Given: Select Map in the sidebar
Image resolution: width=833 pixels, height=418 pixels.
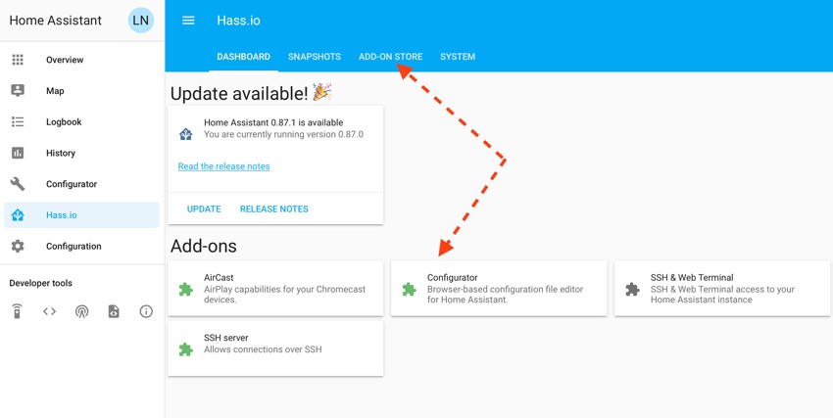Looking at the screenshot, I should coord(55,91).
